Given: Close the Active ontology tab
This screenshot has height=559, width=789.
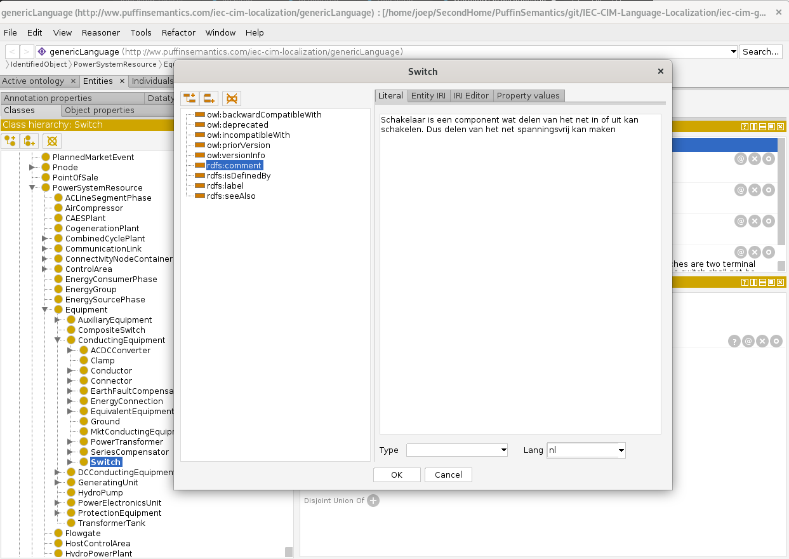Looking at the screenshot, I should 73,81.
